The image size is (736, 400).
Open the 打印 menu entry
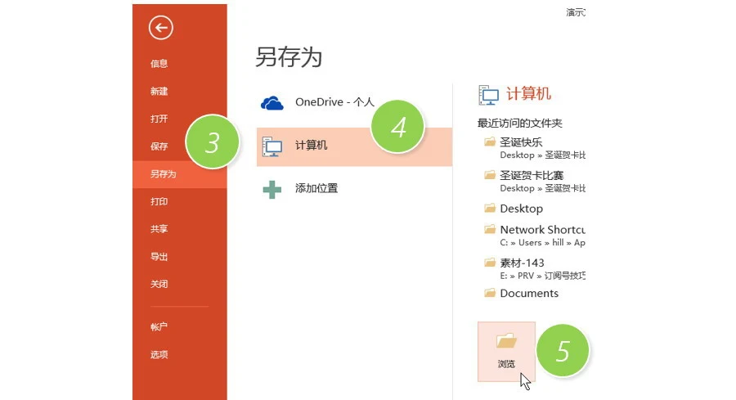pyautogui.click(x=159, y=201)
